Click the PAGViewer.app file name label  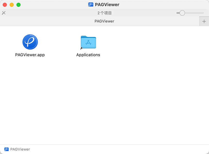tap(30, 55)
